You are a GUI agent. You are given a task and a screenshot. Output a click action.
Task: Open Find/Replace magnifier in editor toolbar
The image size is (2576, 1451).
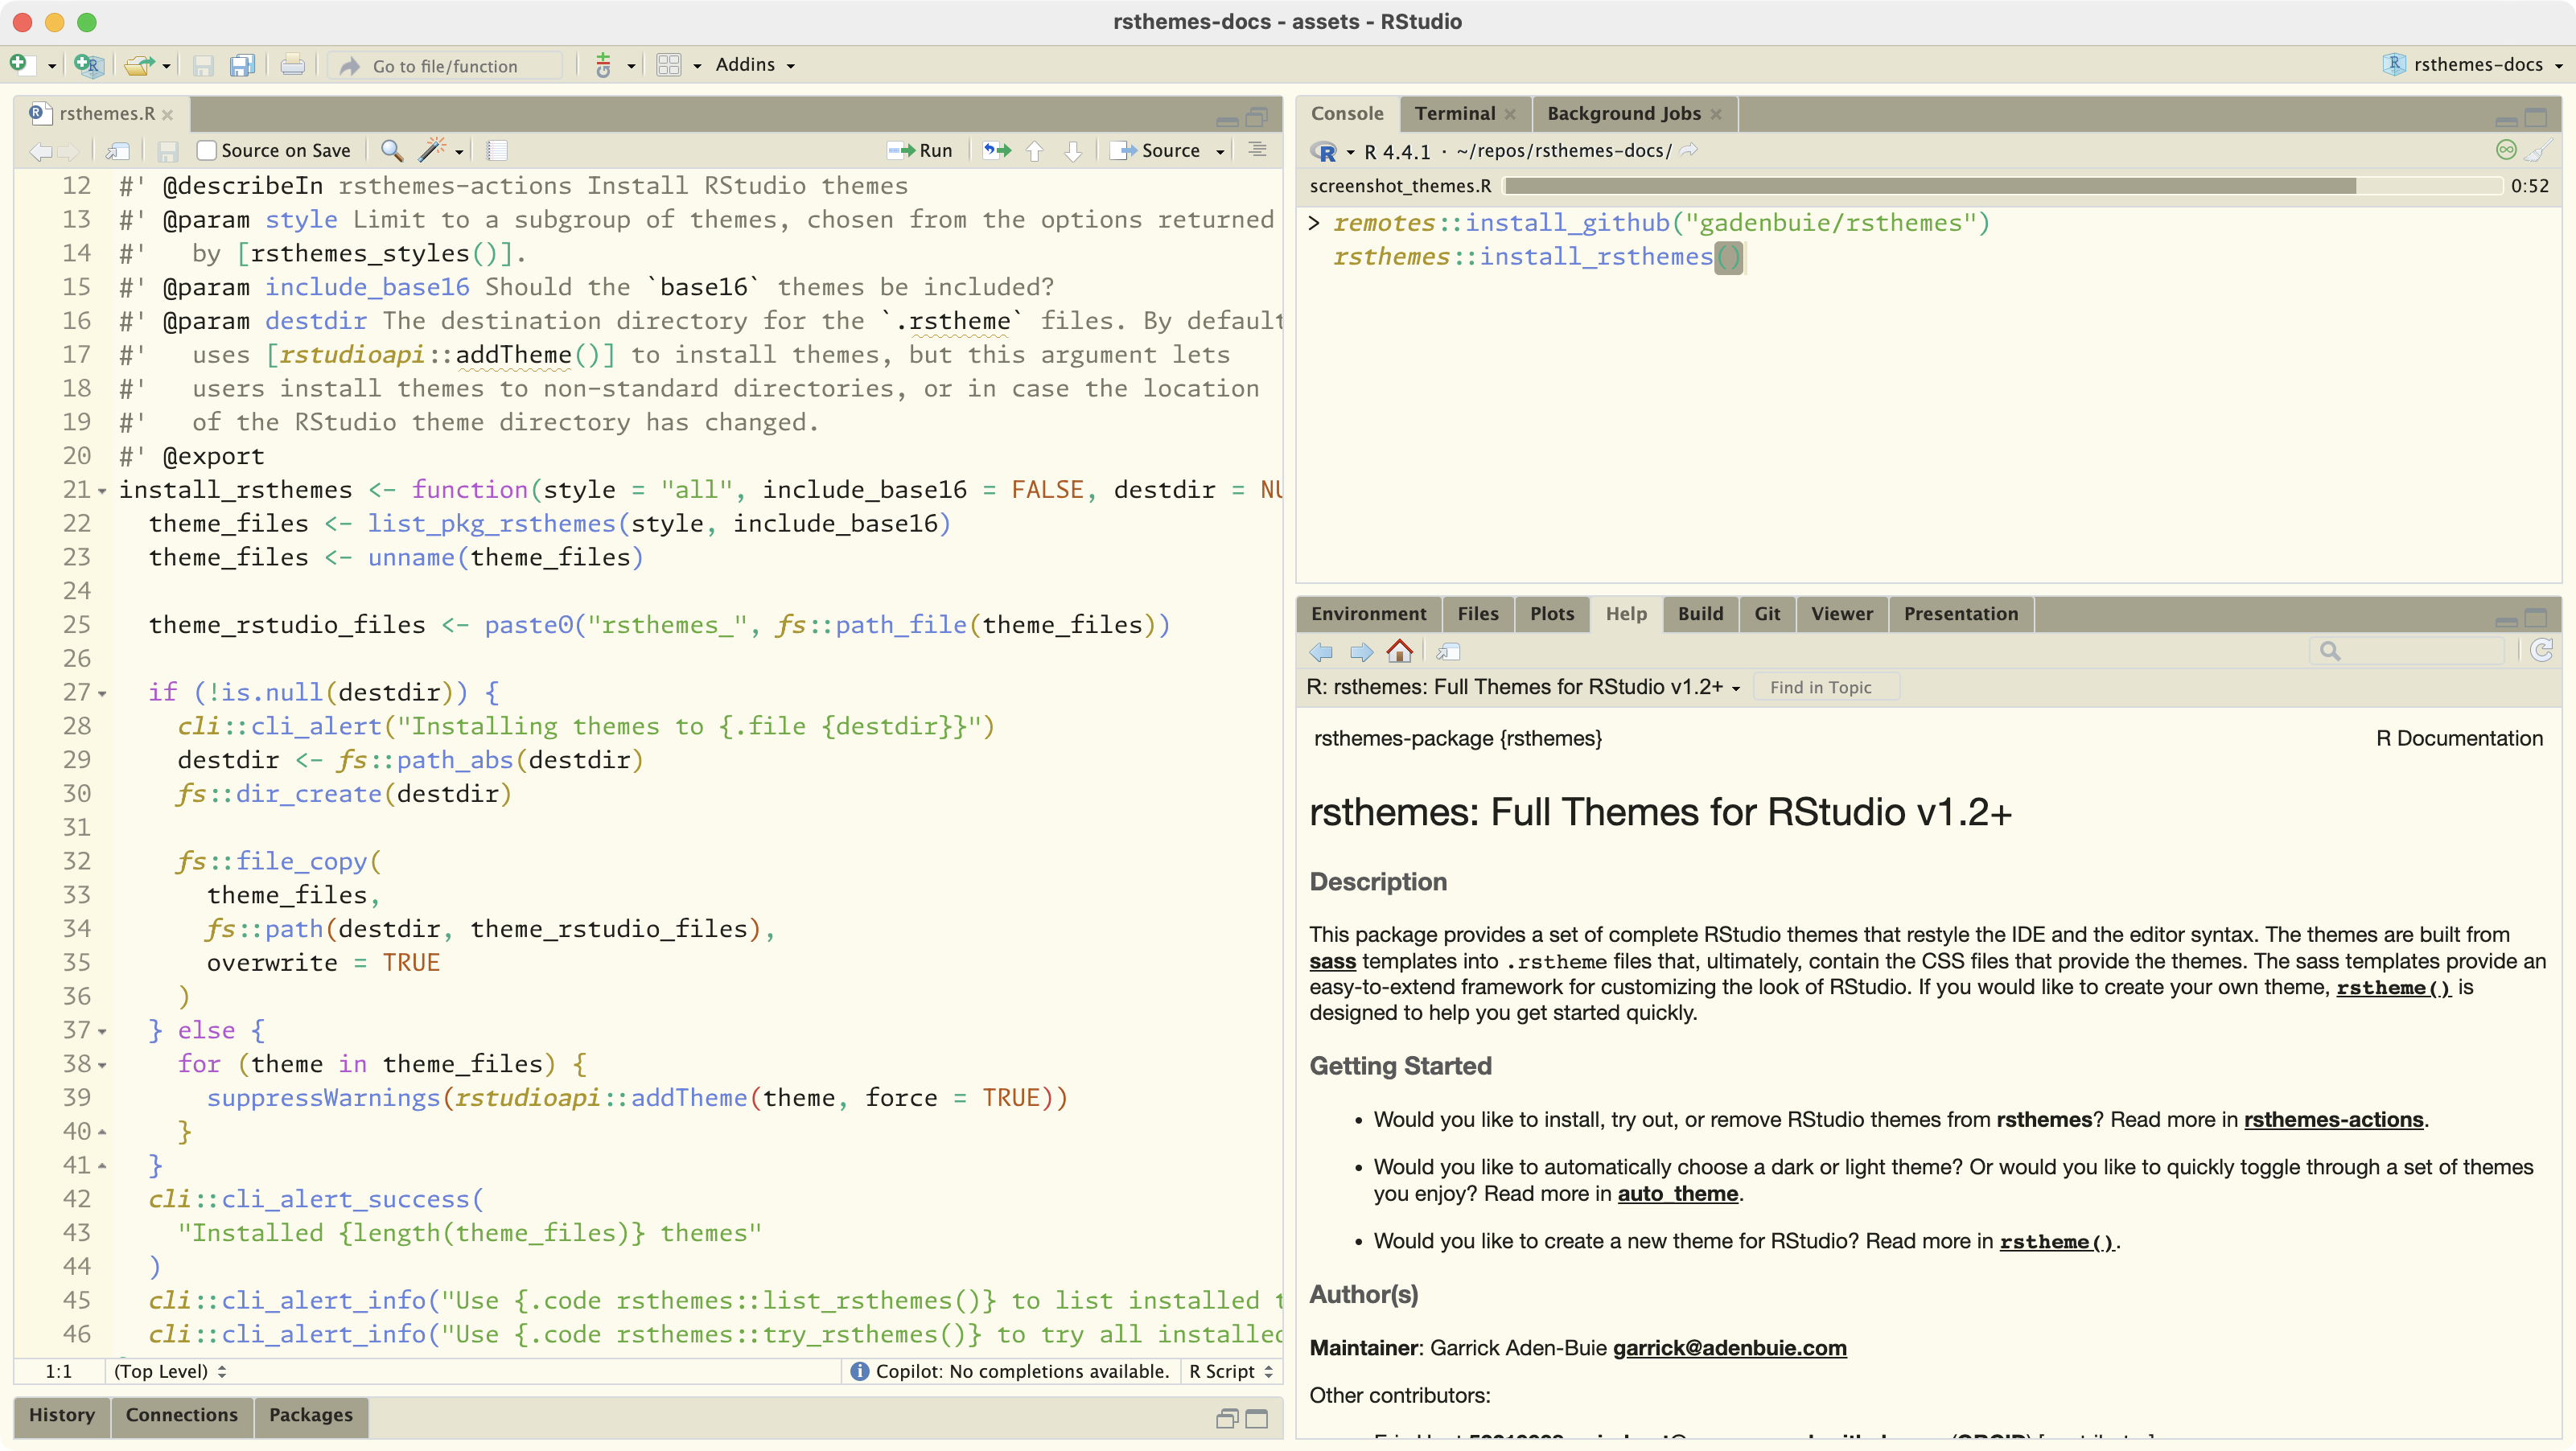tap(392, 151)
